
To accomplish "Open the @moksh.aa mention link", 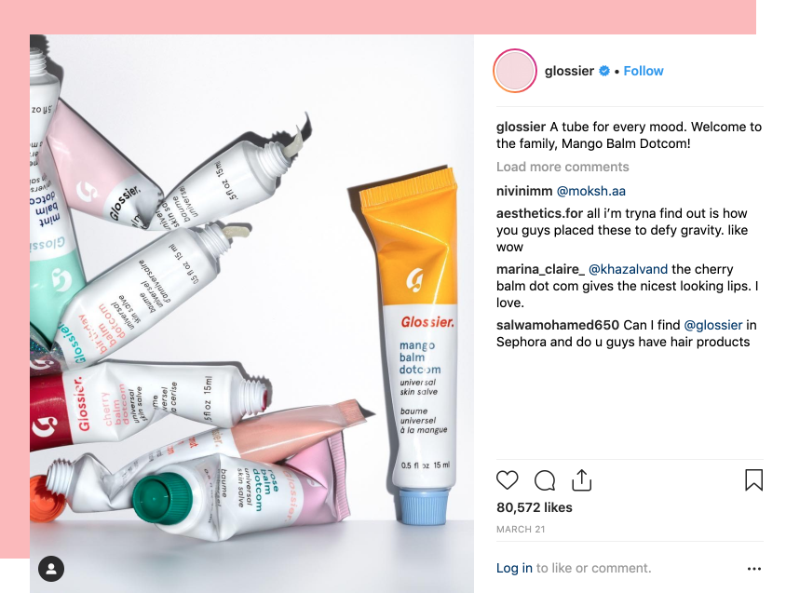I will point(591,191).
